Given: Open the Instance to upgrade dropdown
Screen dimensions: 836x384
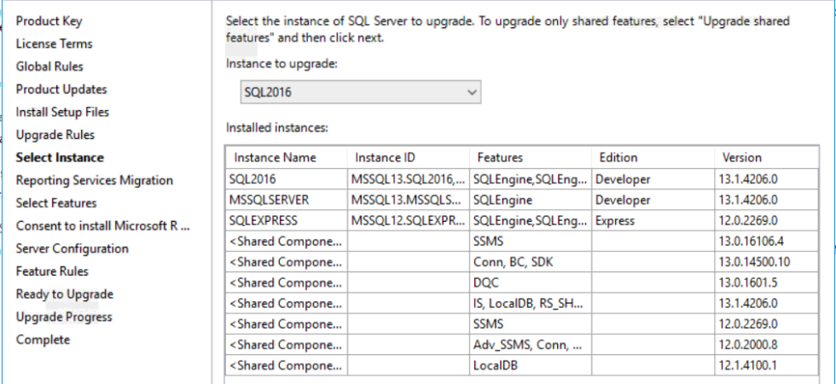Looking at the screenshot, I should tap(362, 92).
